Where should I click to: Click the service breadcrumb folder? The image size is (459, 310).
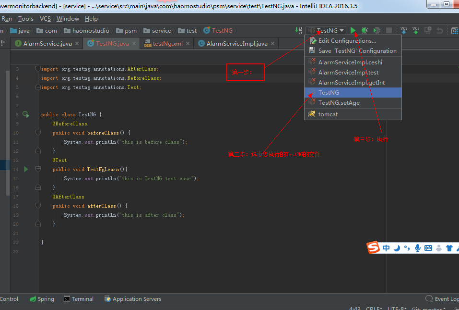click(157, 30)
